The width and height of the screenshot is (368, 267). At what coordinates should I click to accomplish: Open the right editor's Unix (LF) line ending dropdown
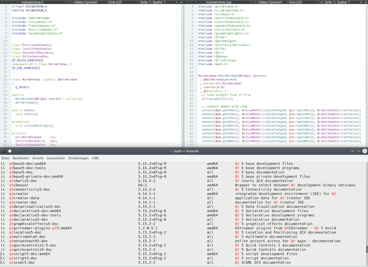point(303,2)
